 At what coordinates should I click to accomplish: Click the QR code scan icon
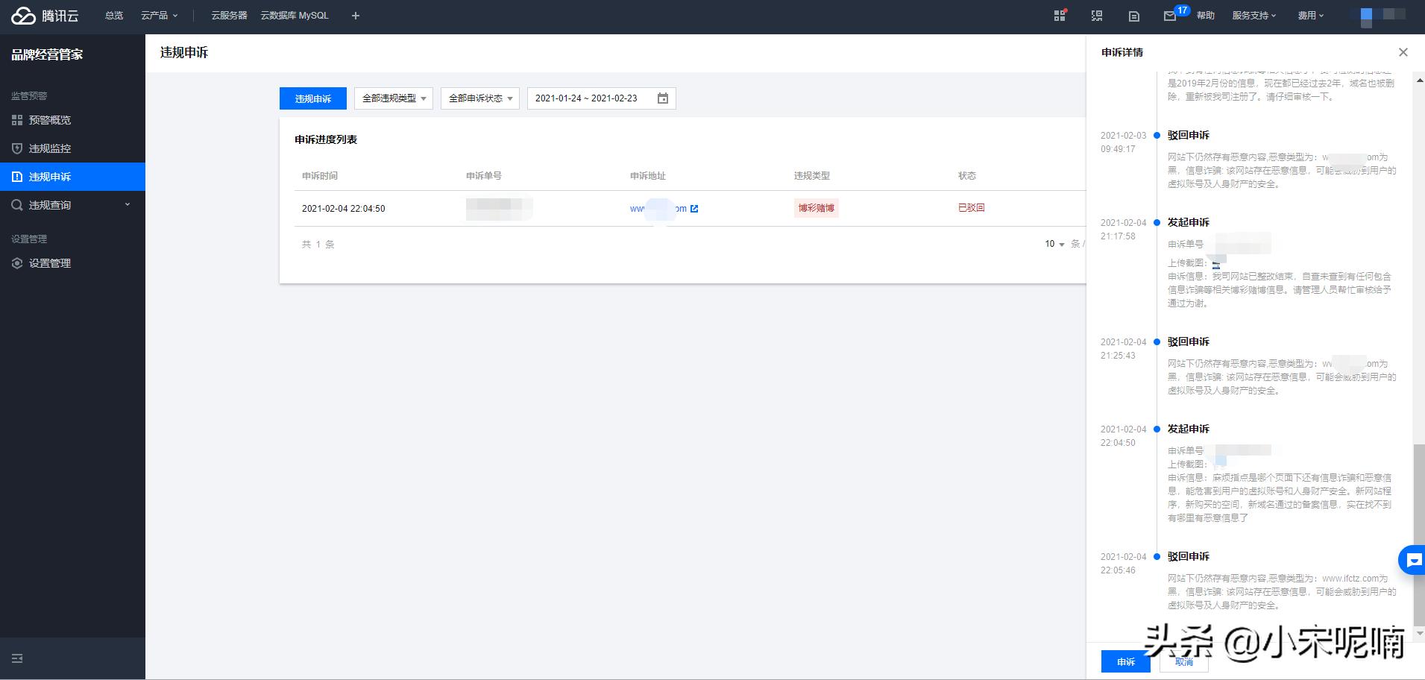[1097, 16]
